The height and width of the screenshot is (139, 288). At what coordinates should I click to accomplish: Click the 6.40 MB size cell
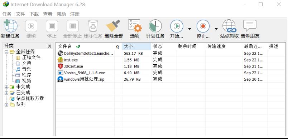coord(131,73)
